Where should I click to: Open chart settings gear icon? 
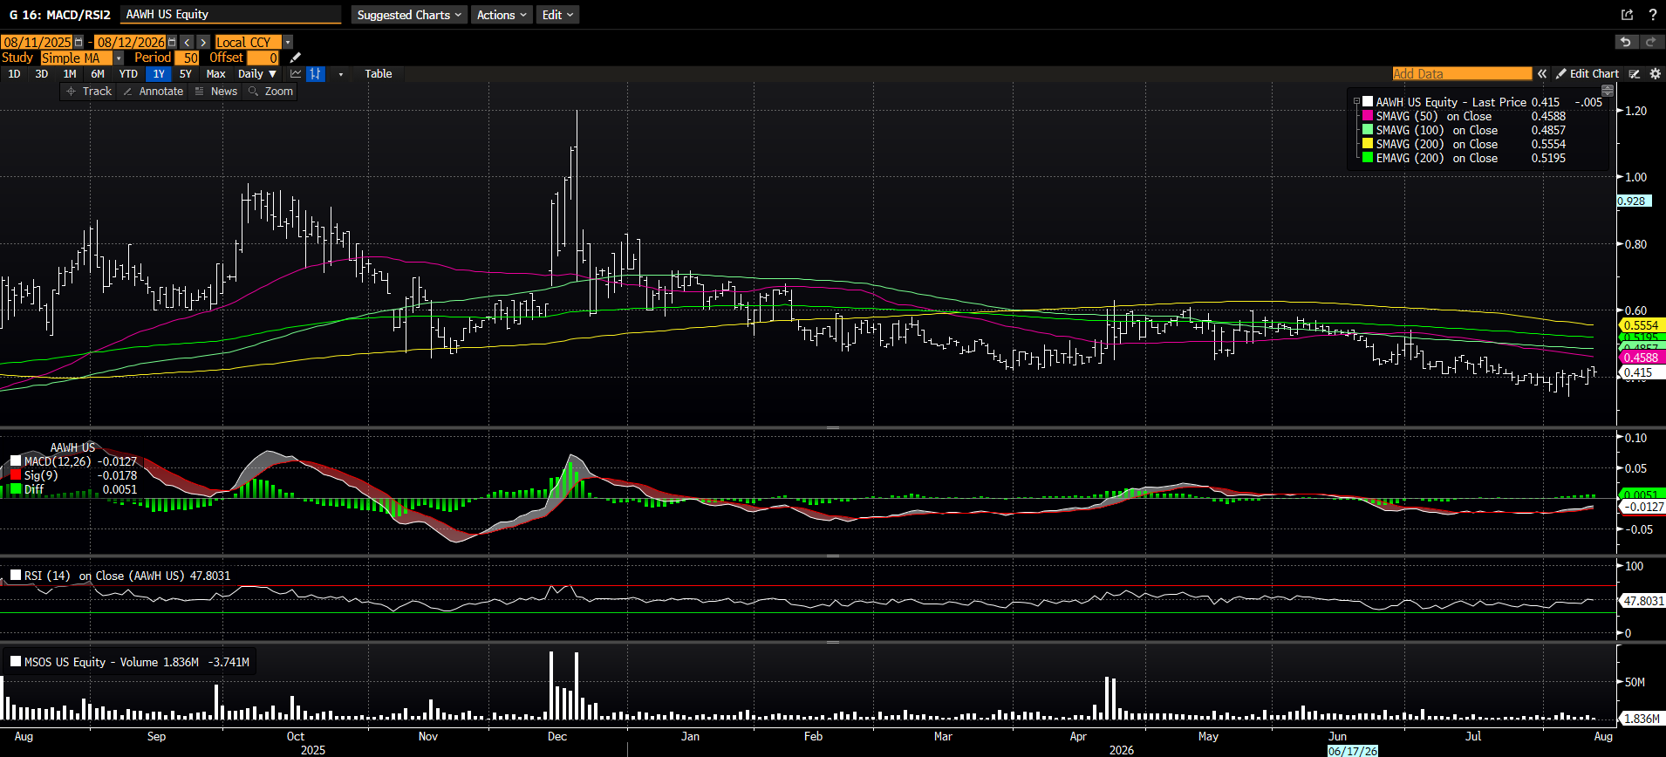click(x=1655, y=74)
